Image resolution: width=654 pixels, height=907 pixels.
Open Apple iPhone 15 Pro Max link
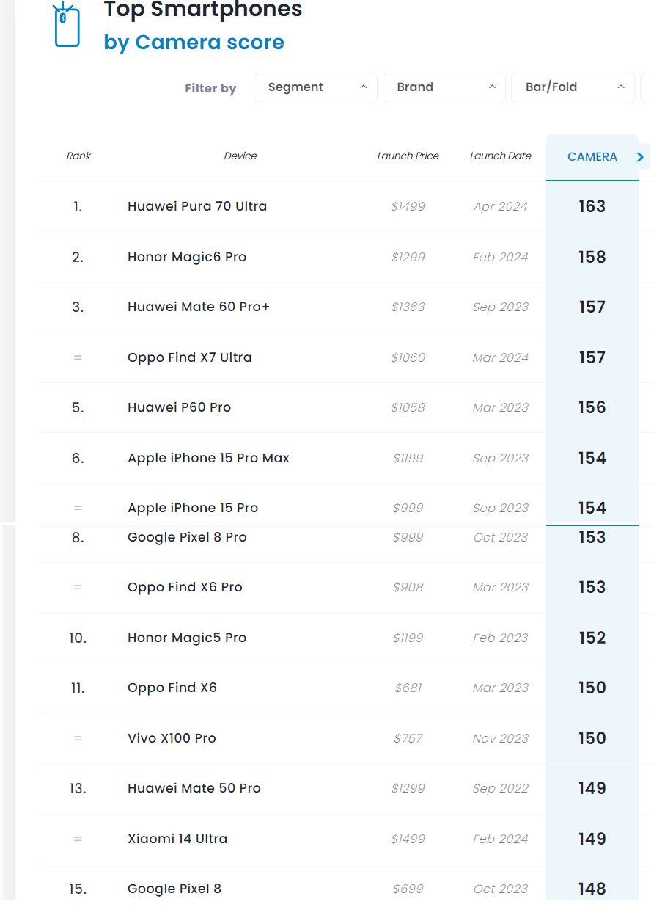click(208, 458)
